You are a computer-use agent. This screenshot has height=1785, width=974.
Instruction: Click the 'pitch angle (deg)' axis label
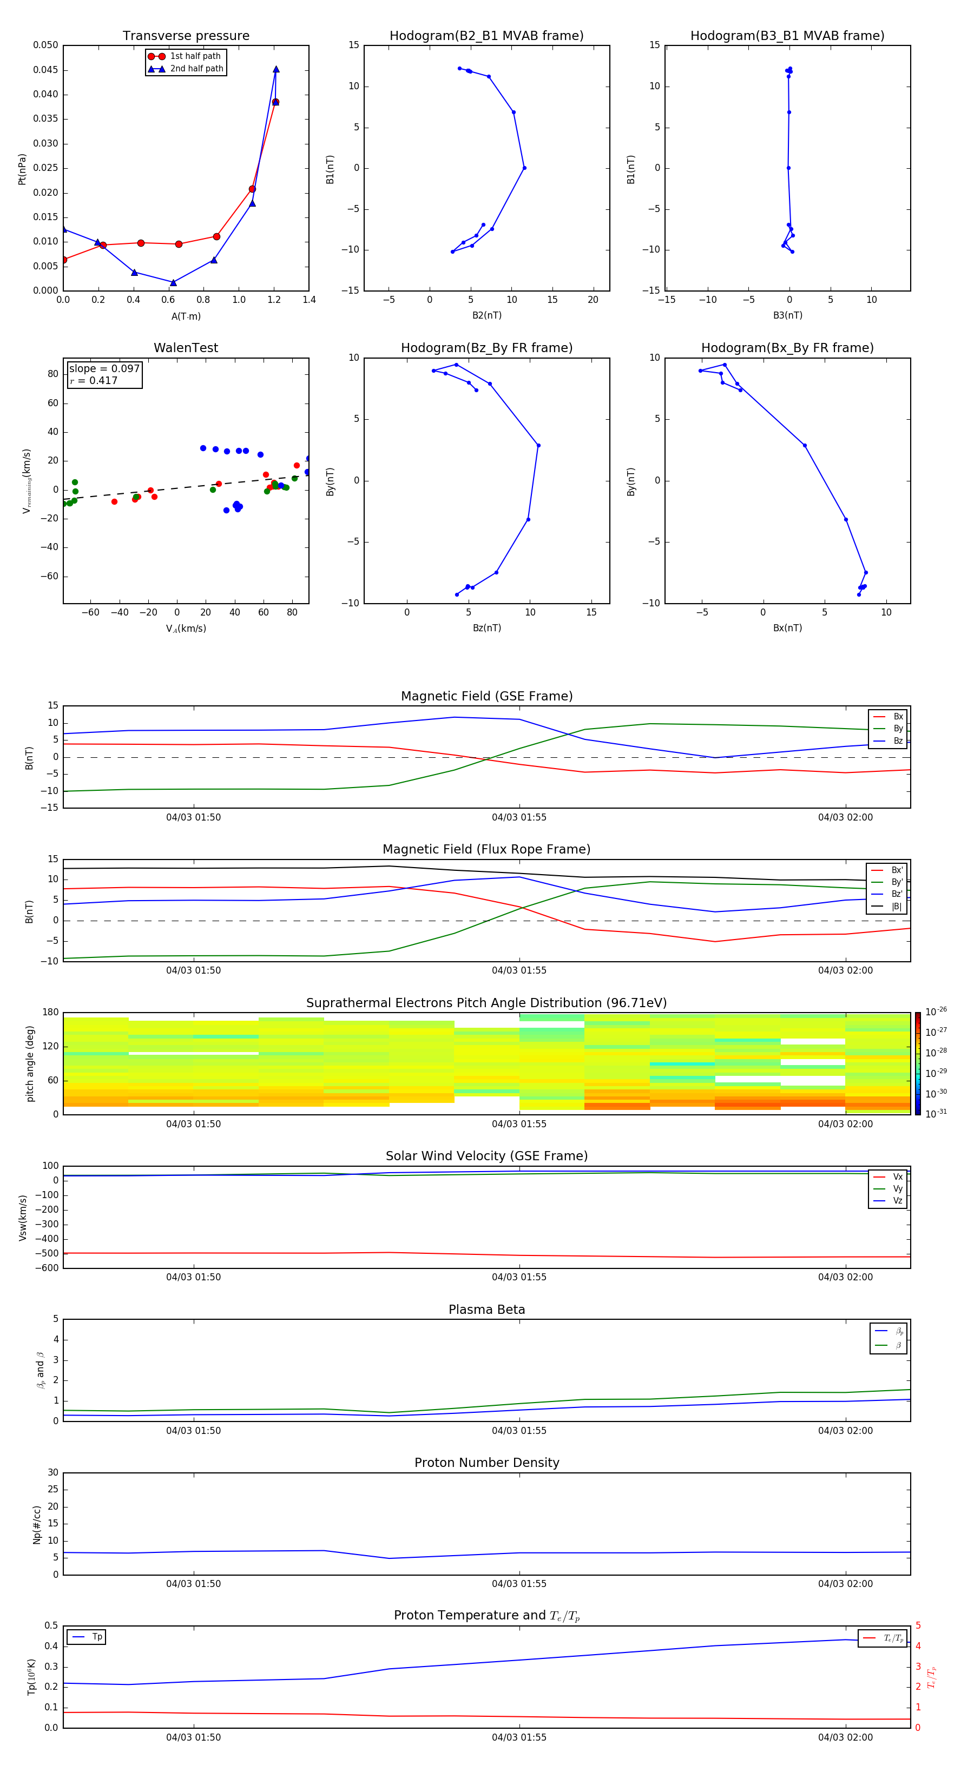[30, 1063]
